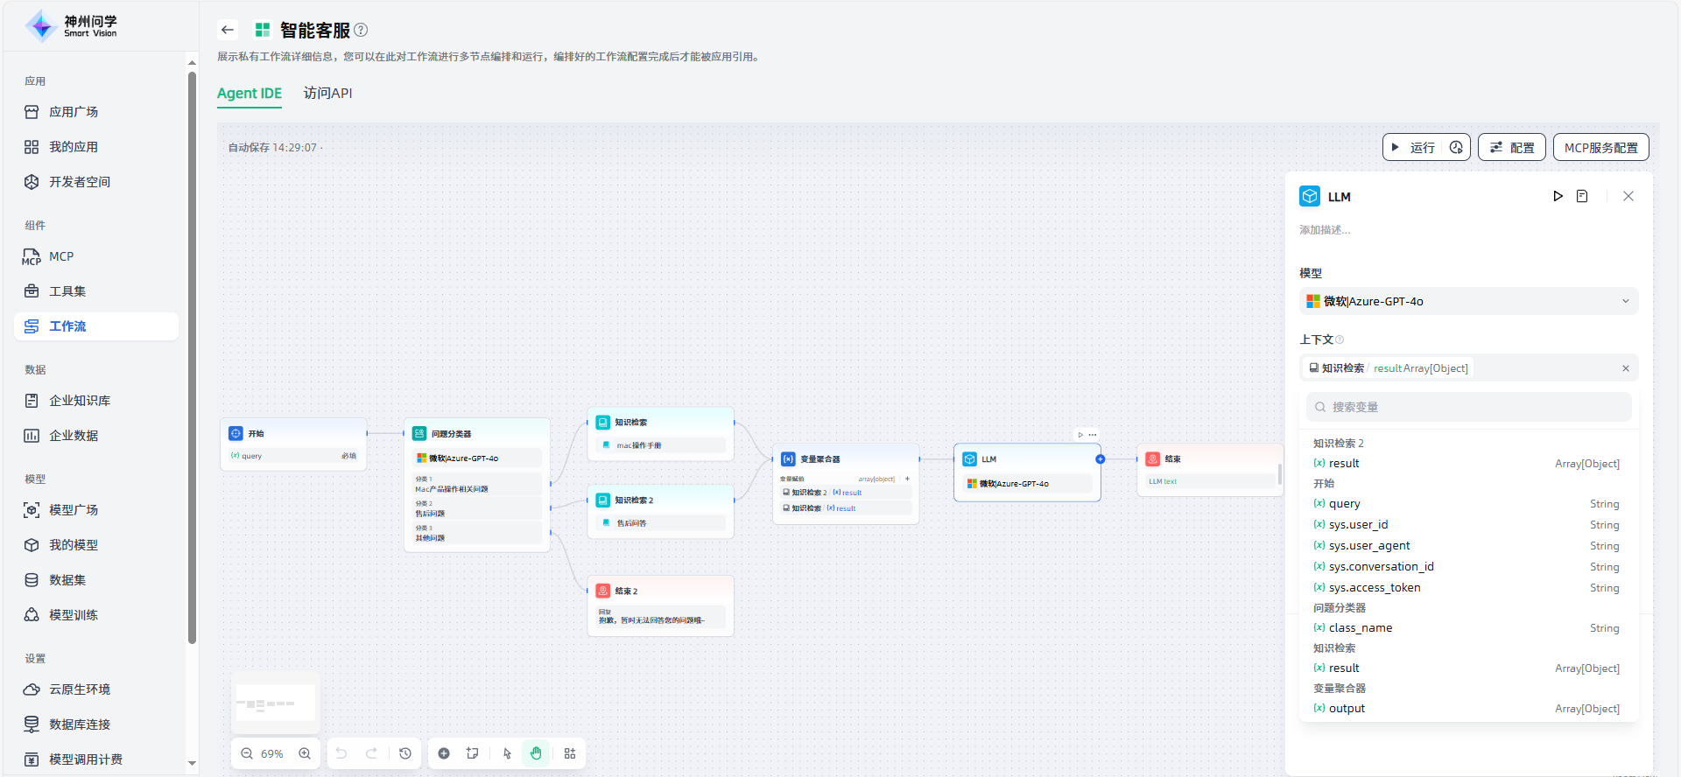1681x777 pixels.
Task: Click the MCP服务配置 button
Action: [x=1600, y=148]
